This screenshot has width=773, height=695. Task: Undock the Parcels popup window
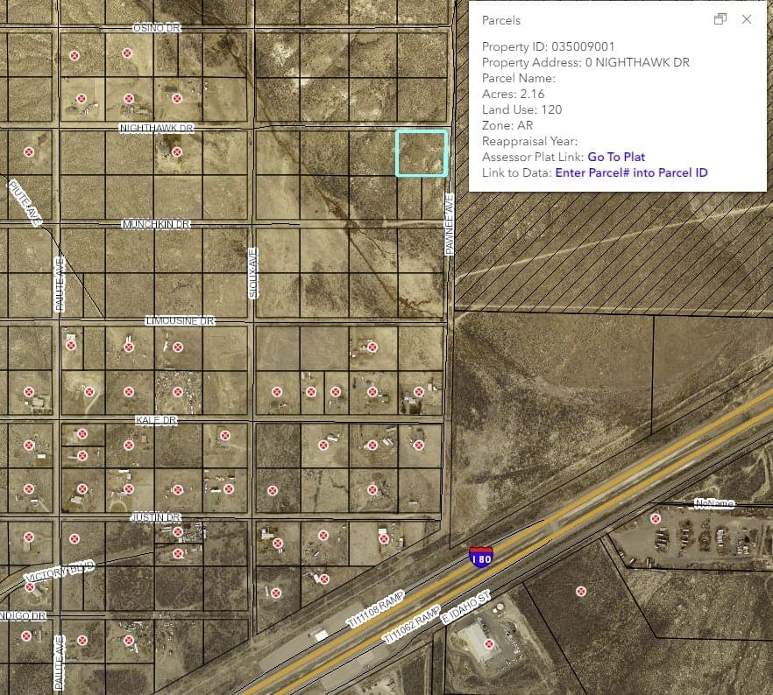[x=720, y=18]
